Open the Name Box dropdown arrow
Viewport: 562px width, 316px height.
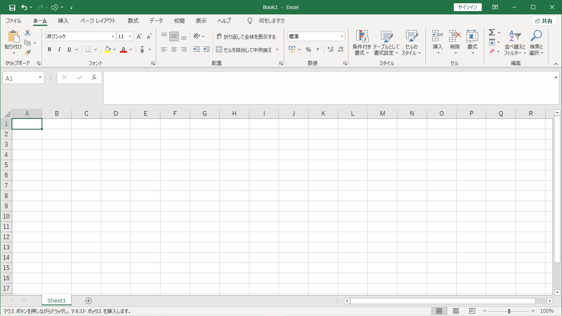point(40,78)
